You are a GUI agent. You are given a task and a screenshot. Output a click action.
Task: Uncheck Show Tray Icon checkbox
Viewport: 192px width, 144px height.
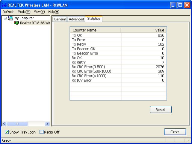coord(7,132)
